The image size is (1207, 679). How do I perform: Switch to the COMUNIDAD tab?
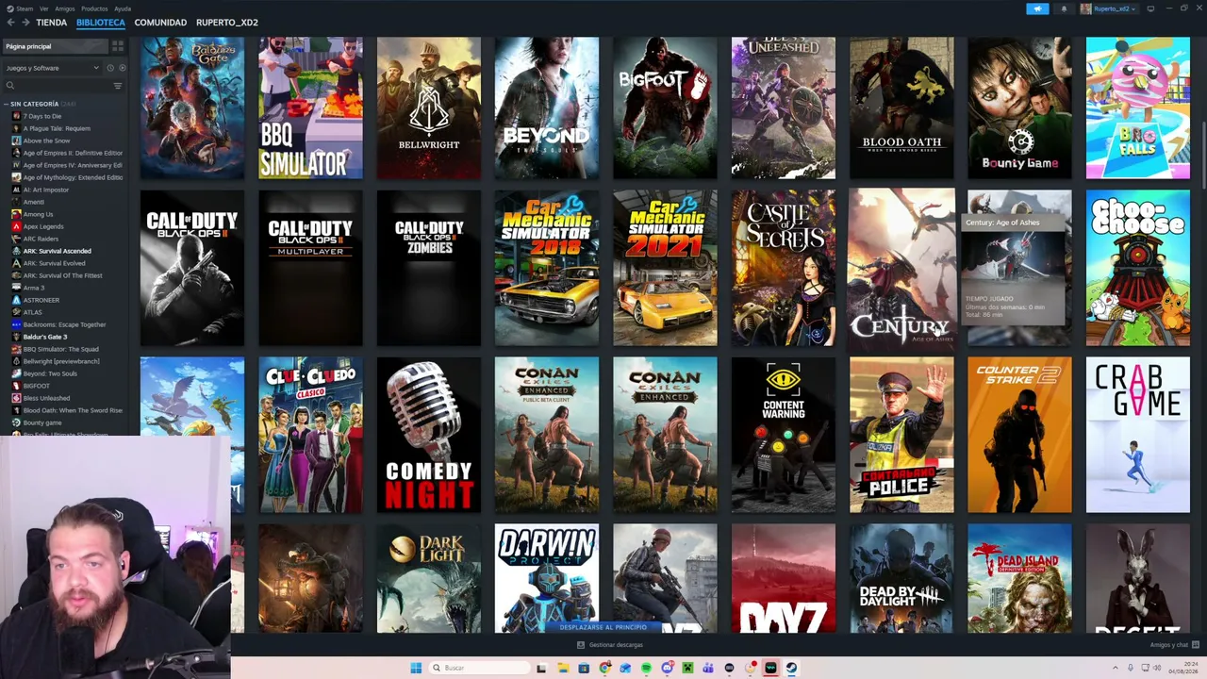tap(160, 22)
